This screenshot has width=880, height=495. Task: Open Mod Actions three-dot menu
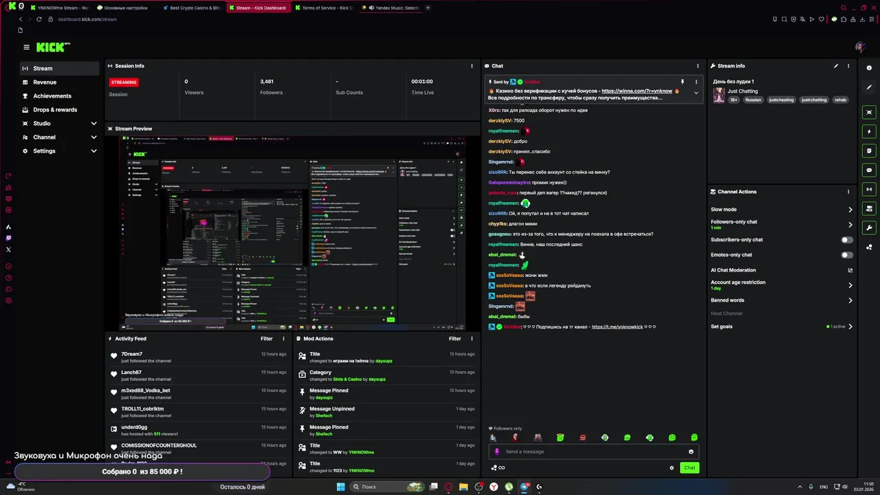472,339
